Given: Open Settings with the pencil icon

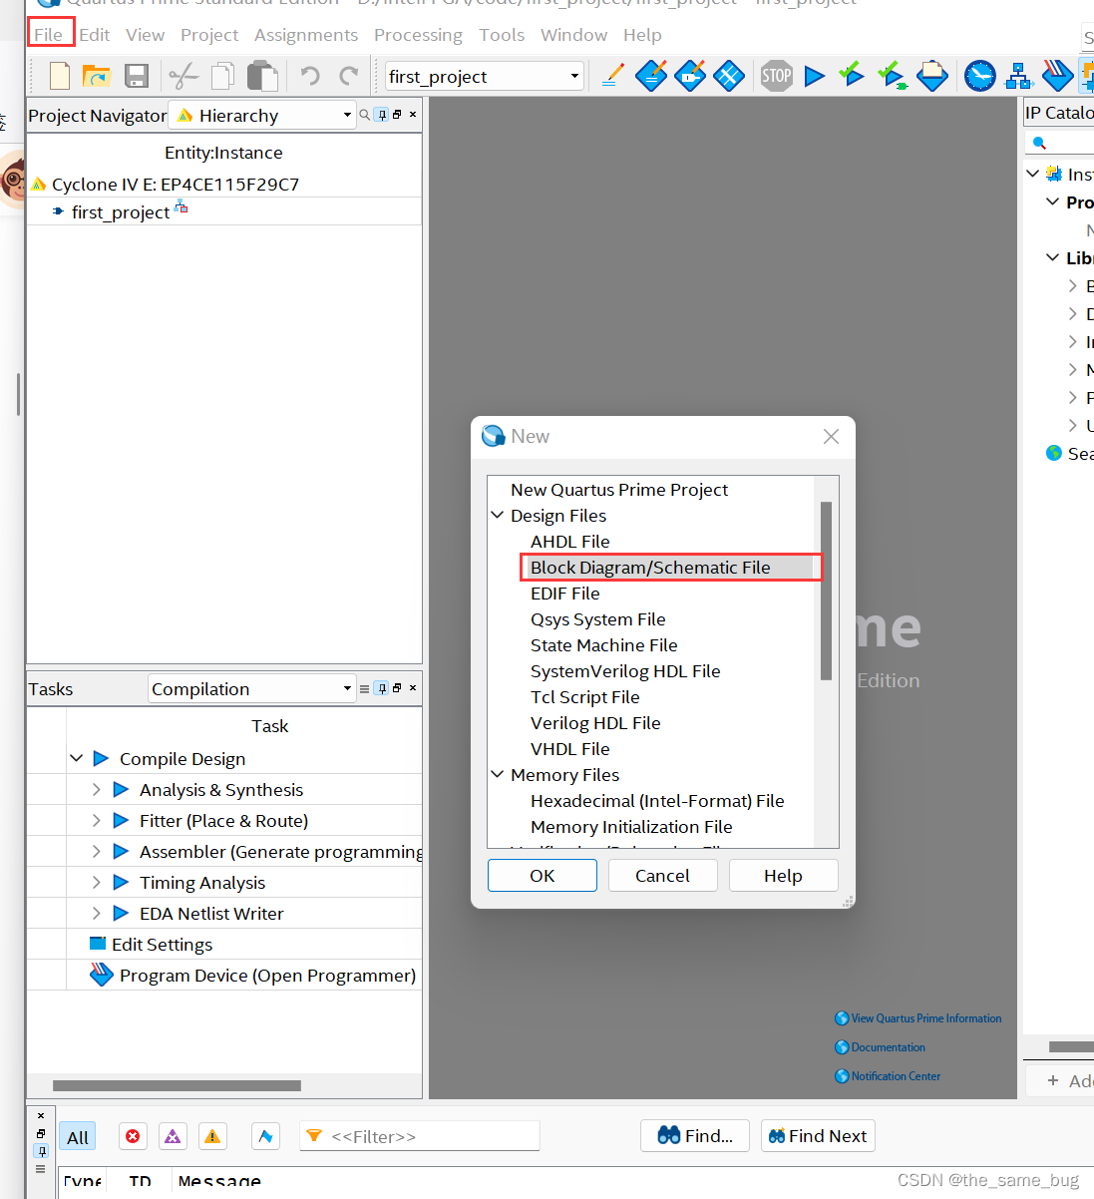Looking at the screenshot, I should (613, 76).
